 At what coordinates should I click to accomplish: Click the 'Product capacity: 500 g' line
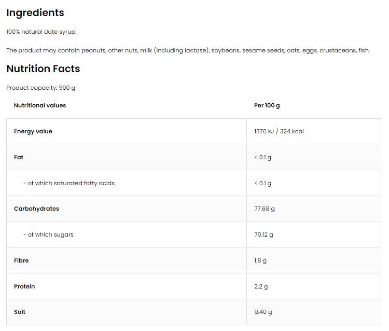pos(40,88)
